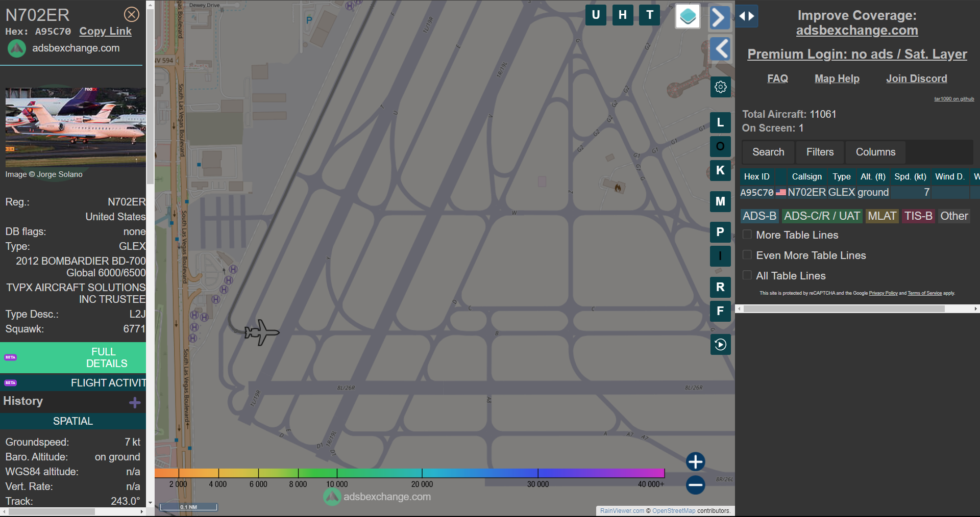The width and height of the screenshot is (980, 517).
Task: Select the aircraft icon on the map
Action: pos(262,332)
